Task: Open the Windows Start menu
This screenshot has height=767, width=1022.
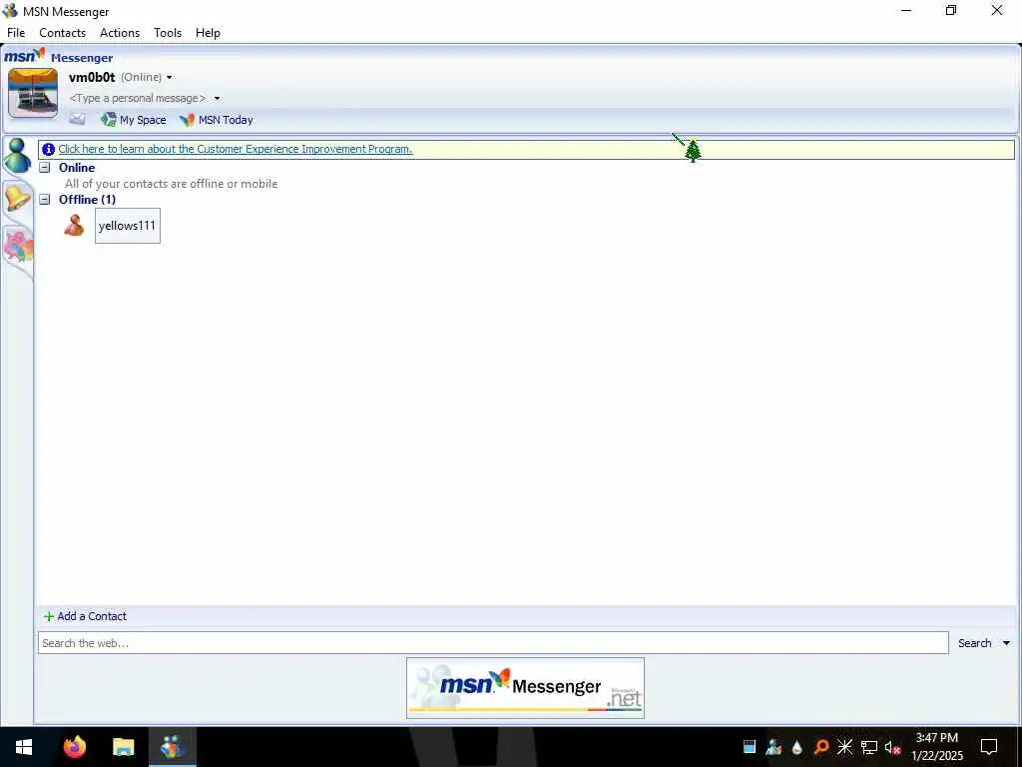Action: point(24,747)
